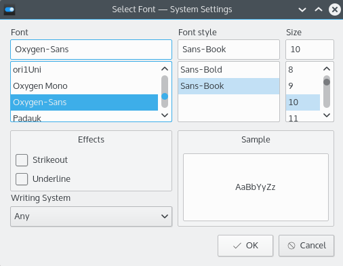Screen dimensions: 343x266
Task: Pick size 9 in size list
Action: pyautogui.click(x=303, y=86)
